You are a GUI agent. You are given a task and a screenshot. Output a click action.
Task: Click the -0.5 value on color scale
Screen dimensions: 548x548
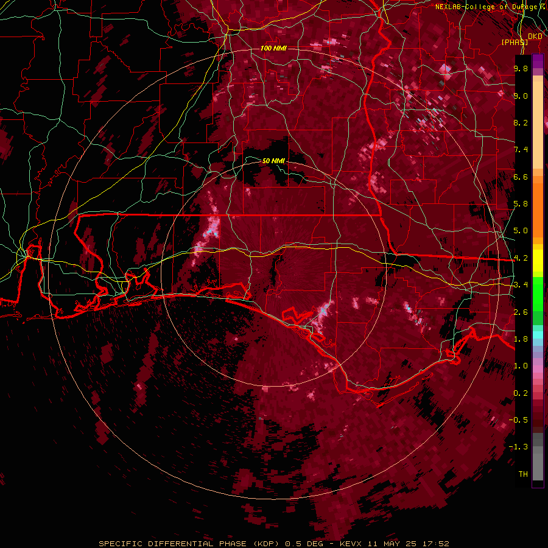click(518, 420)
